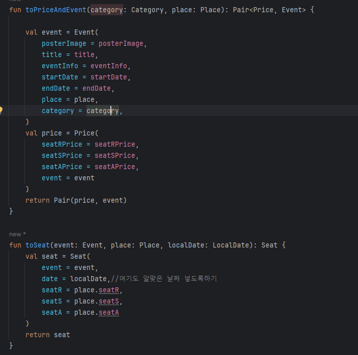The image size is (358, 355).
Task: Click the highlighted category parameter in signature
Action: (107, 10)
